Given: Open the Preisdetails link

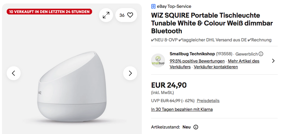Looking at the screenshot, I should click(208, 101).
